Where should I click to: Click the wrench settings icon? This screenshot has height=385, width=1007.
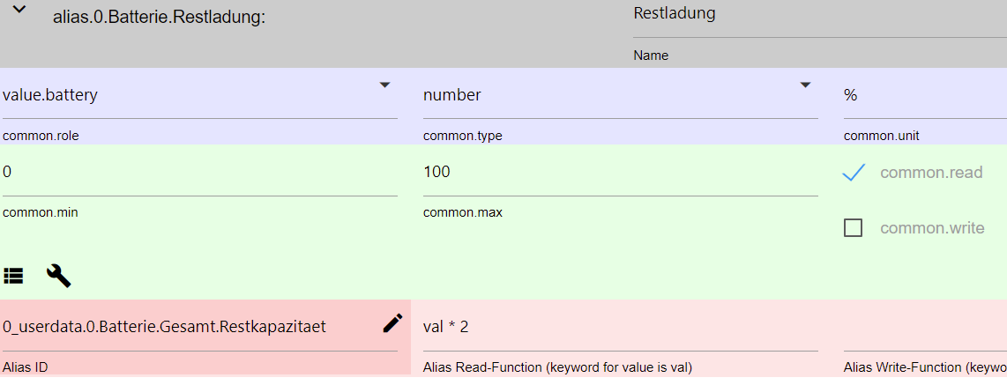(x=58, y=276)
